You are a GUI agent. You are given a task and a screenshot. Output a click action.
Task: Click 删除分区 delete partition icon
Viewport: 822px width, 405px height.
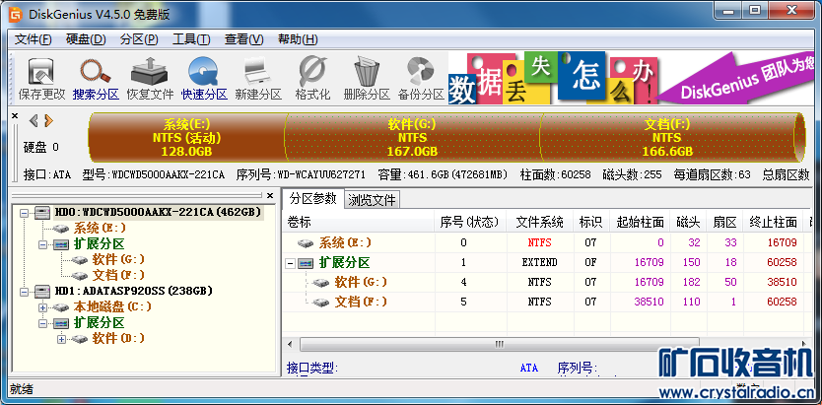[367, 72]
